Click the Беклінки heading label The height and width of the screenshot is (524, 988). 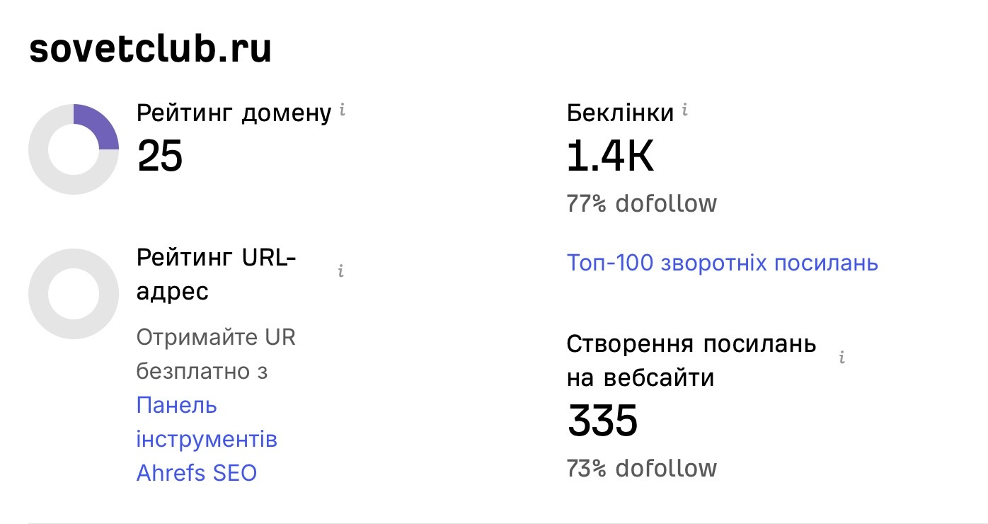(x=620, y=113)
